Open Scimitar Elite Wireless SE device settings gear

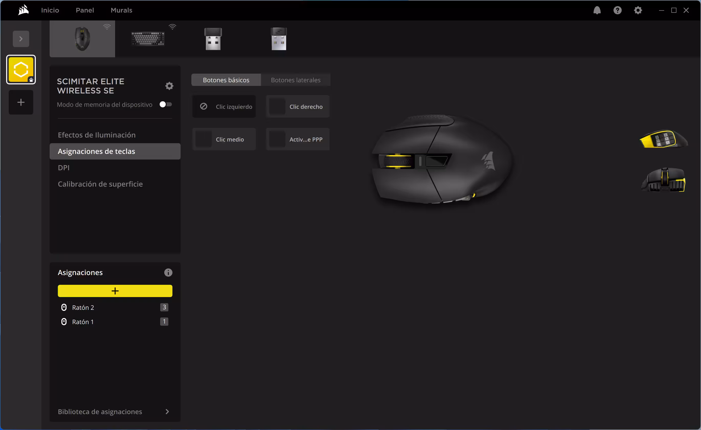[169, 86]
